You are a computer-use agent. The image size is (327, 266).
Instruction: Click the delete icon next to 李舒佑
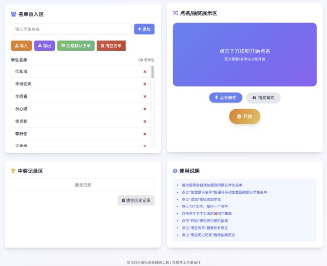point(145,134)
